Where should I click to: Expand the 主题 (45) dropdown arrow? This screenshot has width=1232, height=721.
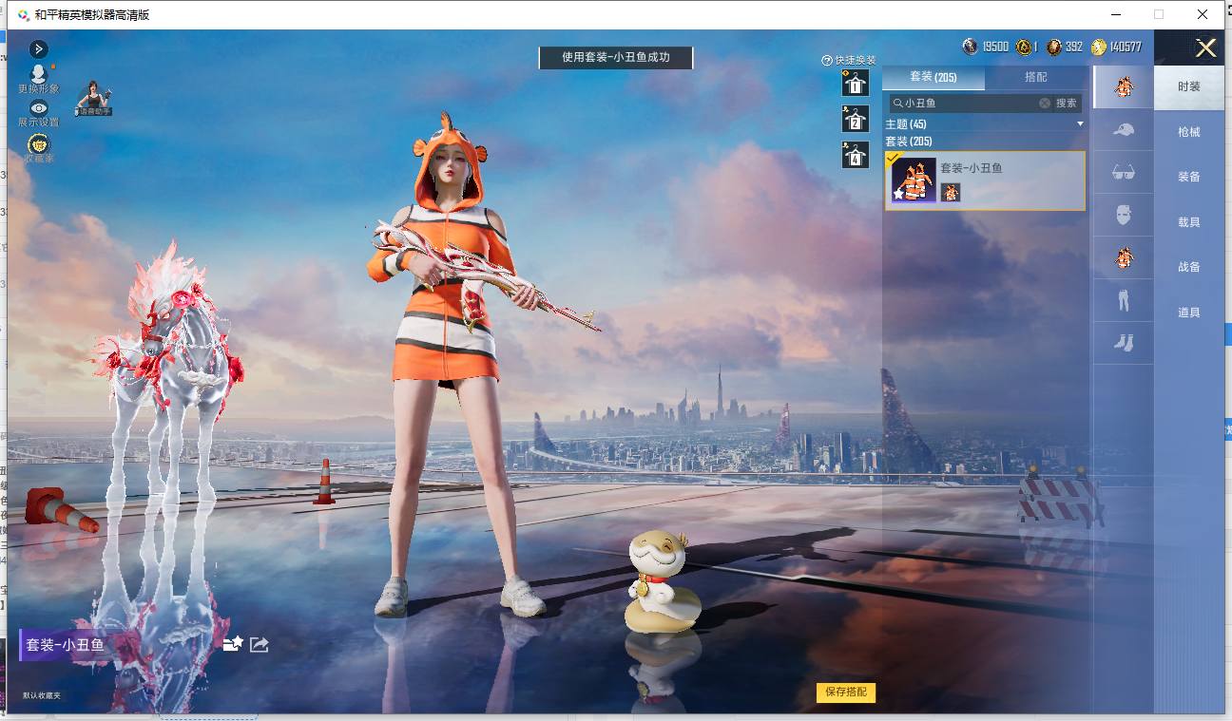click(x=1080, y=124)
